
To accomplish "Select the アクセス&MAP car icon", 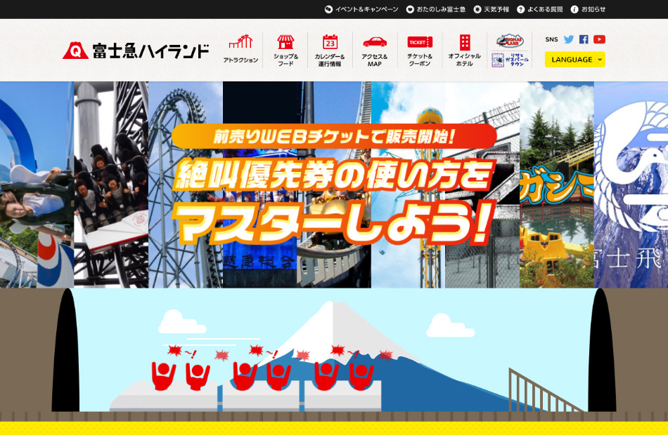I will 375,42.
